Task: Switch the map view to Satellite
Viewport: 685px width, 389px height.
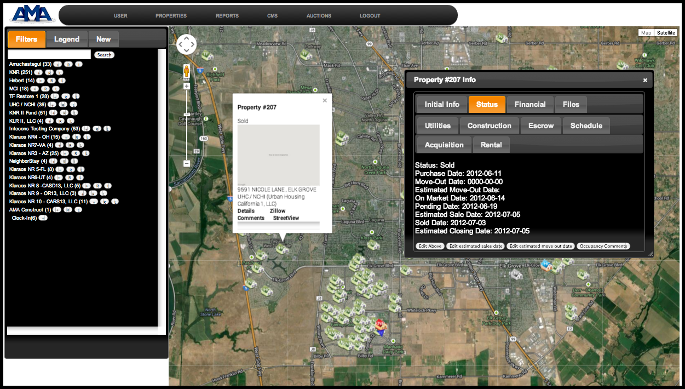Action: 666,33
